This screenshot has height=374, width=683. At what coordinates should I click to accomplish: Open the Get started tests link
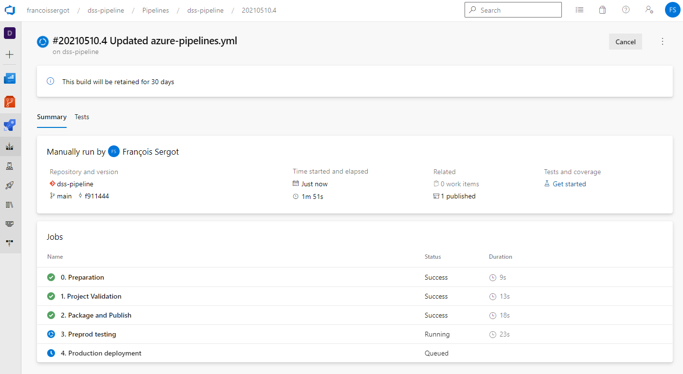pos(569,183)
